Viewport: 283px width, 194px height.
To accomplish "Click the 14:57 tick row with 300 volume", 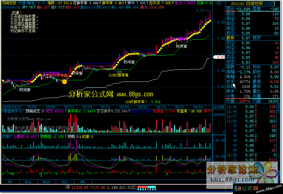I will click(x=251, y=116).
